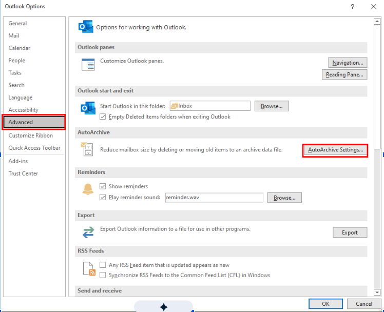Open the Language options category
This screenshot has height=312, width=384.
pos(34,98)
